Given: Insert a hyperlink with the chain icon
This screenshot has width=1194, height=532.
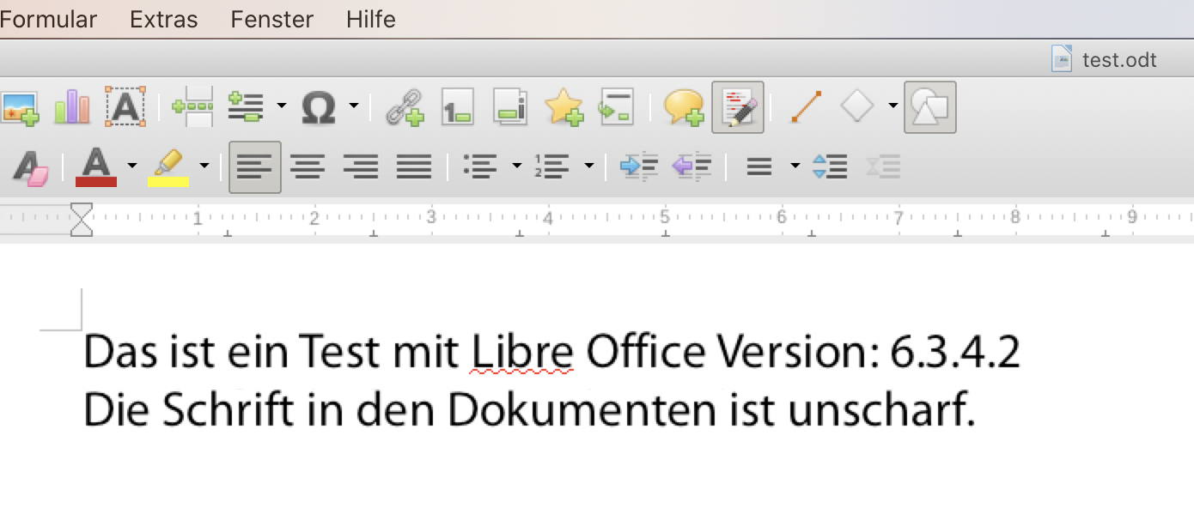Looking at the screenshot, I should (405, 107).
